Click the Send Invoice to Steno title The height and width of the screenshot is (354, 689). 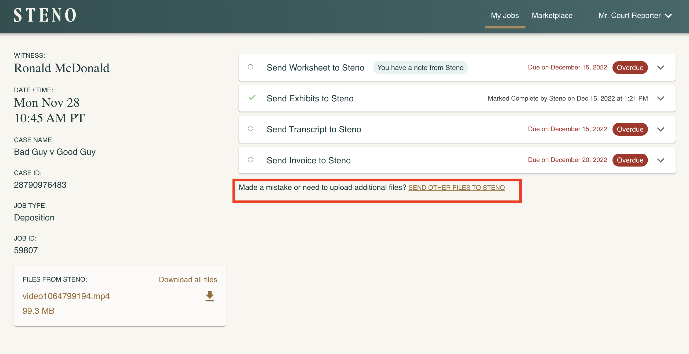pyautogui.click(x=309, y=160)
